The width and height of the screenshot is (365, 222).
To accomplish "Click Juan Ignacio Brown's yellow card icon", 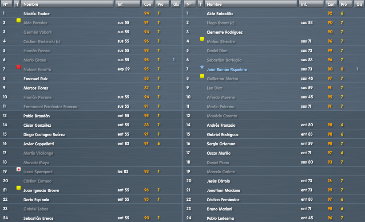I will click(x=19, y=188).
